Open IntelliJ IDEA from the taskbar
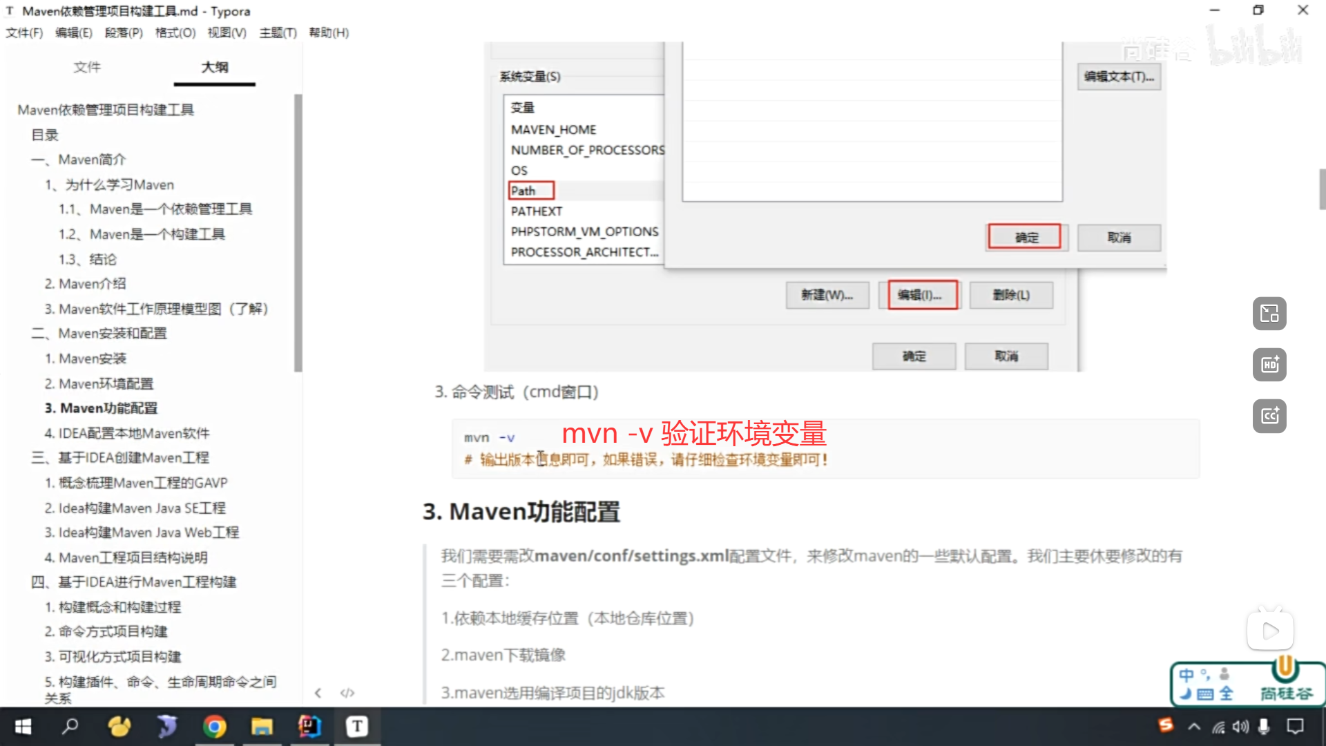 click(x=309, y=726)
